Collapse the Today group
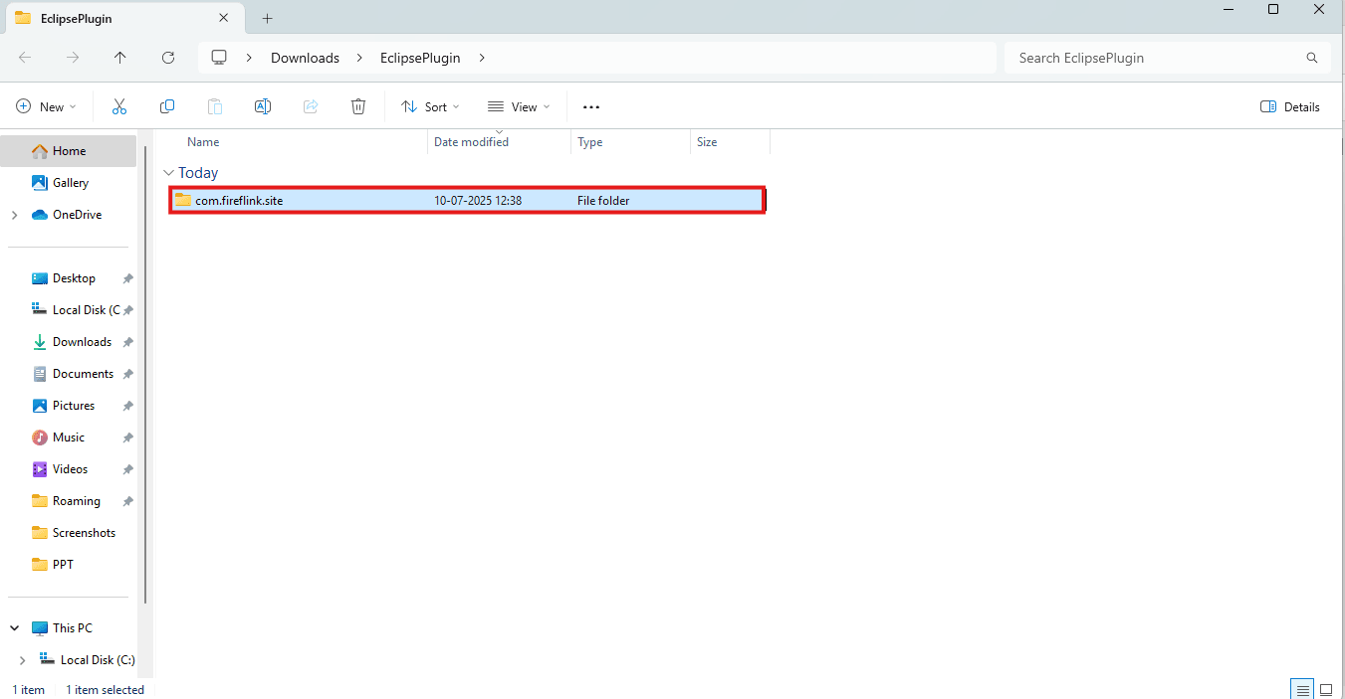This screenshot has height=699, width=1345. (168, 173)
